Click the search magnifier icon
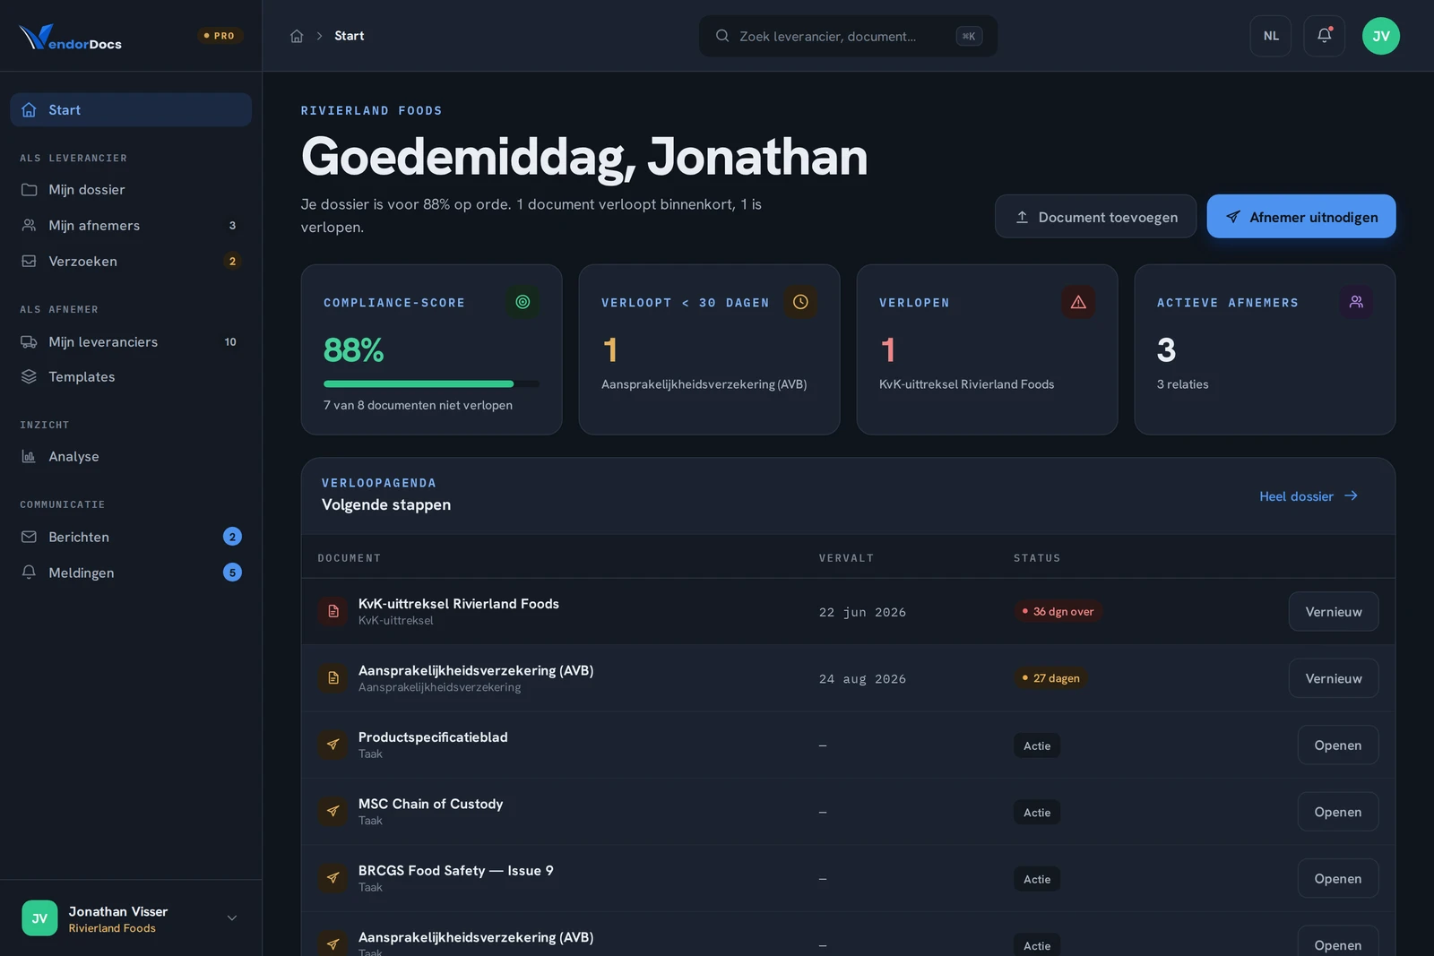The width and height of the screenshot is (1434, 956). click(722, 36)
